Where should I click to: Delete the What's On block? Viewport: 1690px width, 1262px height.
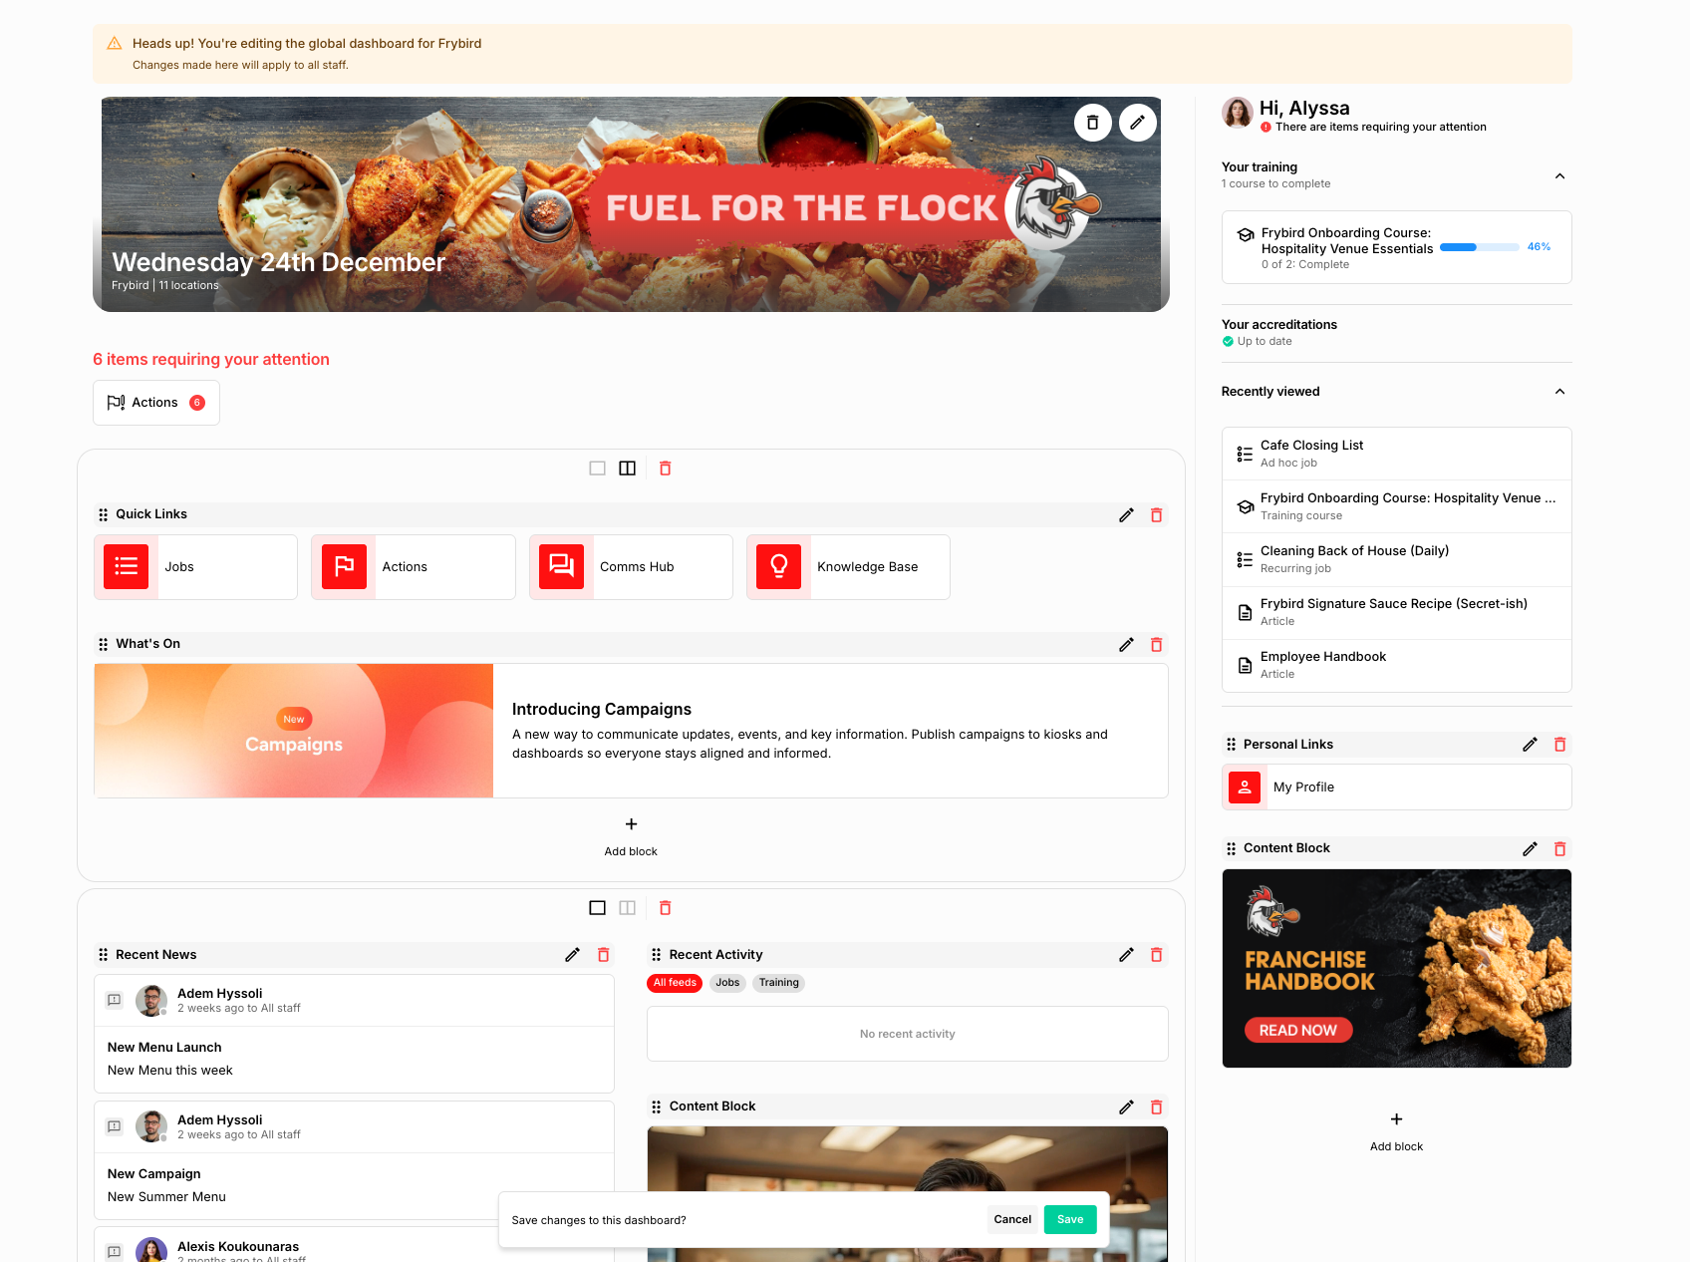(1156, 645)
